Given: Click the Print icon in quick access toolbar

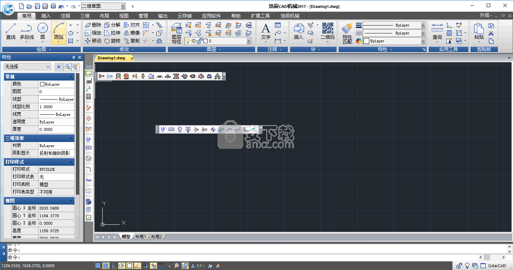Looking at the screenshot, I should [53, 6].
